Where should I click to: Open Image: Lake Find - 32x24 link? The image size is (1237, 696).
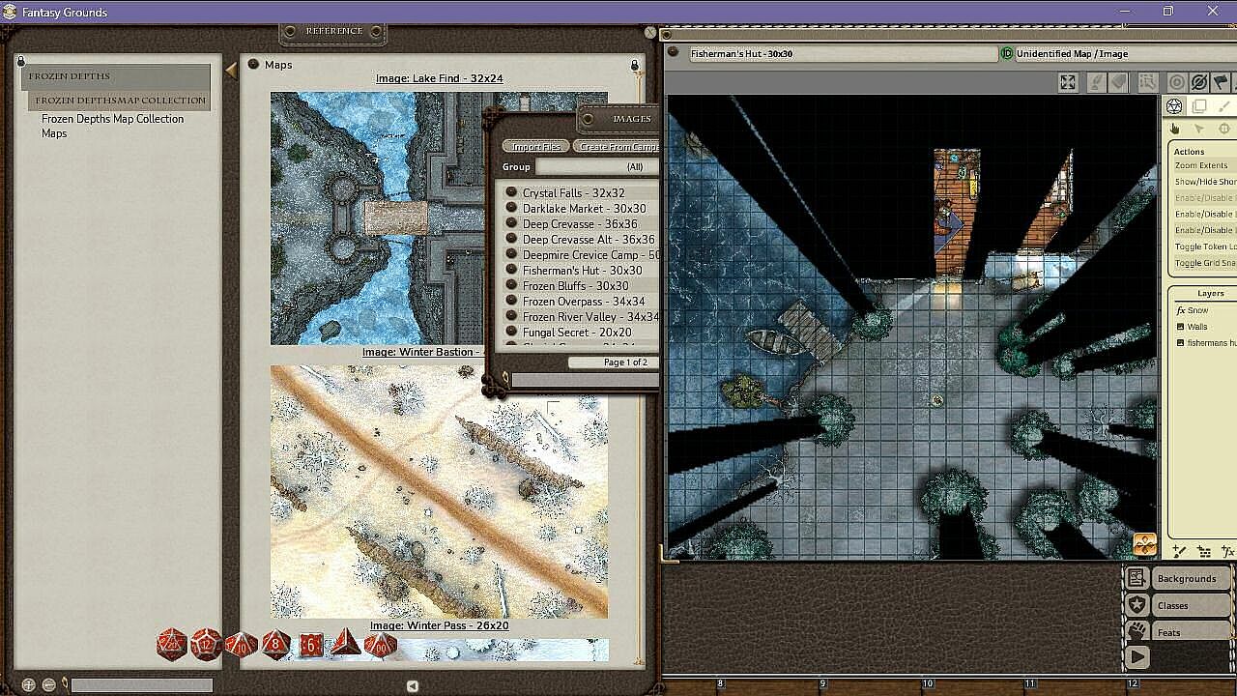coord(440,78)
